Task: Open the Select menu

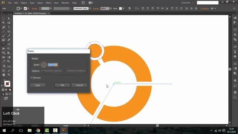Action: click(40, 3)
